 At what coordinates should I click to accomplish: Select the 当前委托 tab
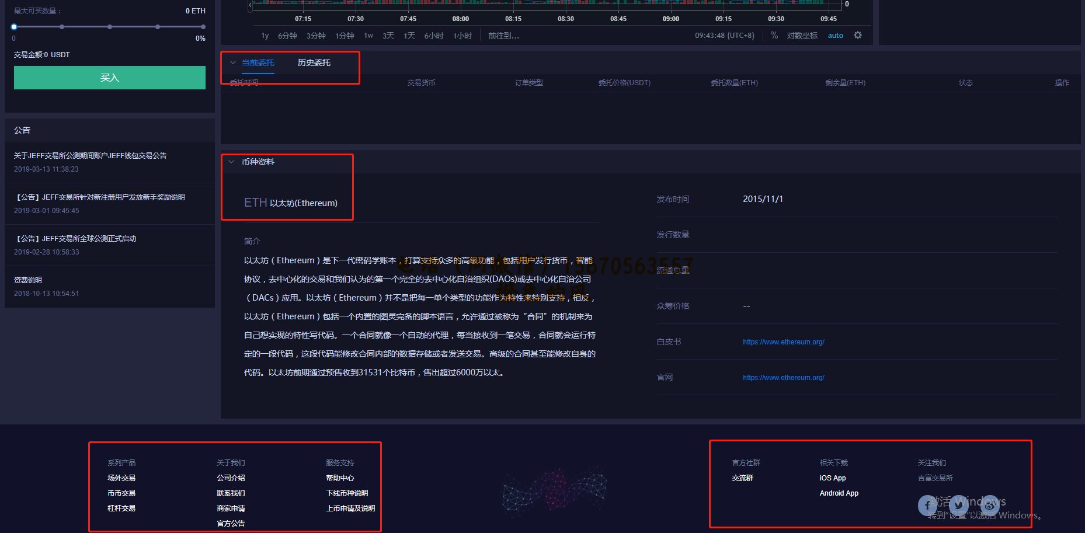tap(258, 62)
